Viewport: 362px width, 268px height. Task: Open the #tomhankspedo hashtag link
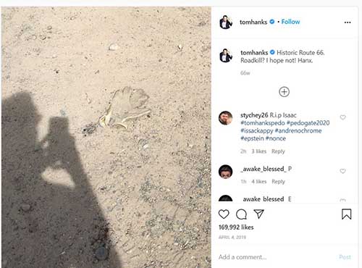click(263, 123)
